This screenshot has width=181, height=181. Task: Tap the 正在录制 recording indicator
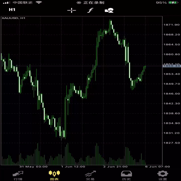click(x=90, y=3)
